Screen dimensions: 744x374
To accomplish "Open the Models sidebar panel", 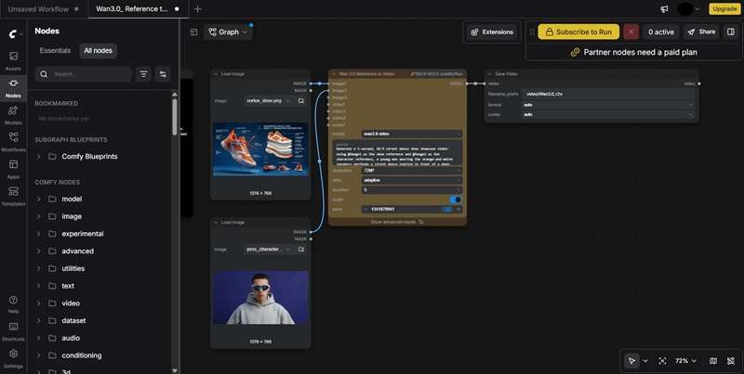I will 13,115.
